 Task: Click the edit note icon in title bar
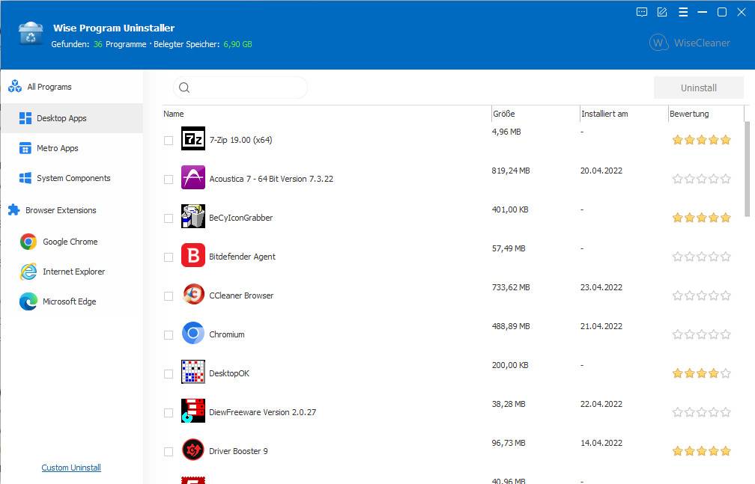click(662, 12)
